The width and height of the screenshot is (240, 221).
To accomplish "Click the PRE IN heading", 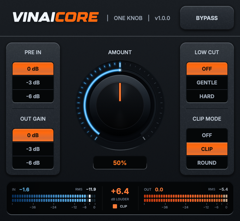I will 33,52.
